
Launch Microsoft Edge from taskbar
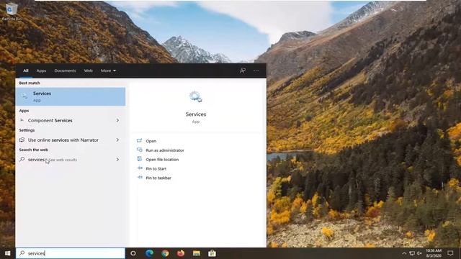click(x=149, y=253)
